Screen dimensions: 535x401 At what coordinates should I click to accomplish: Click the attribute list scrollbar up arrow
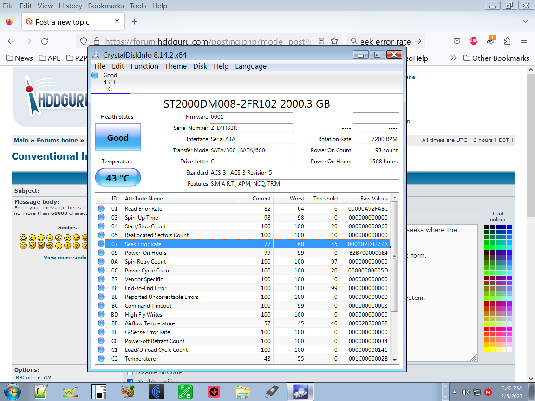coord(395,197)
